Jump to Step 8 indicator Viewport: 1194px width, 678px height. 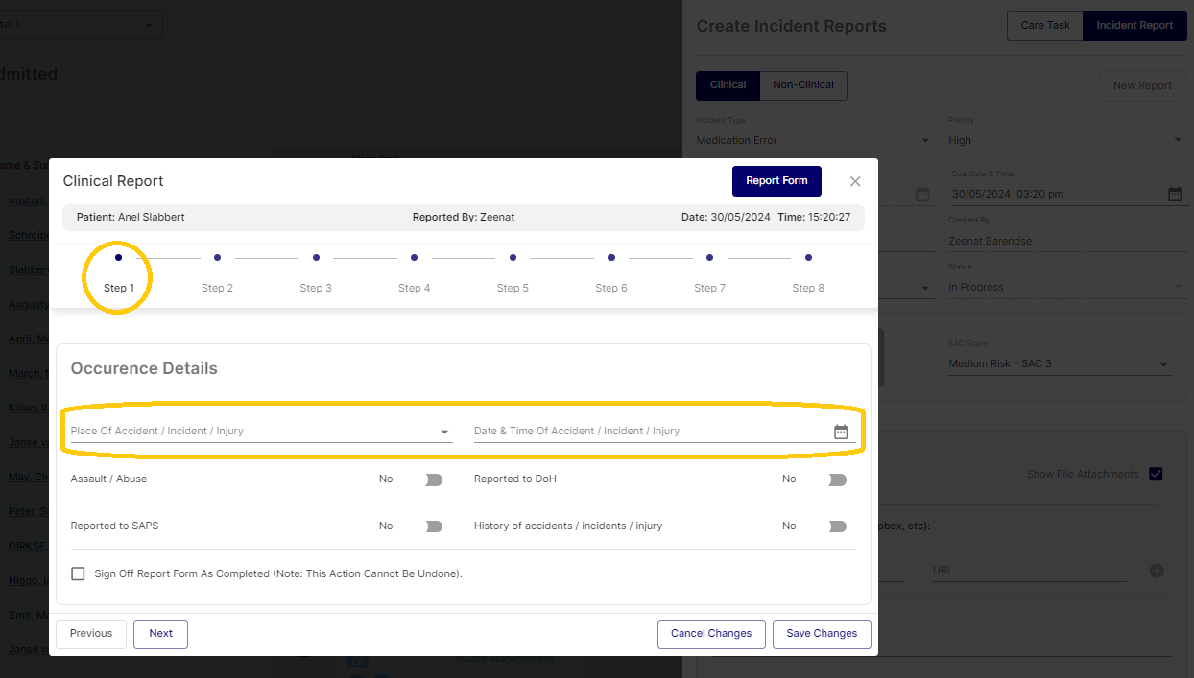(808, 258)
